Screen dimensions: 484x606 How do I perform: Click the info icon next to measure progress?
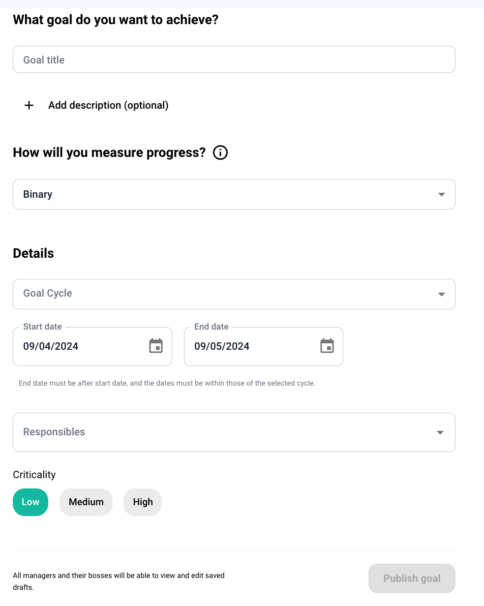click(220, 153)
